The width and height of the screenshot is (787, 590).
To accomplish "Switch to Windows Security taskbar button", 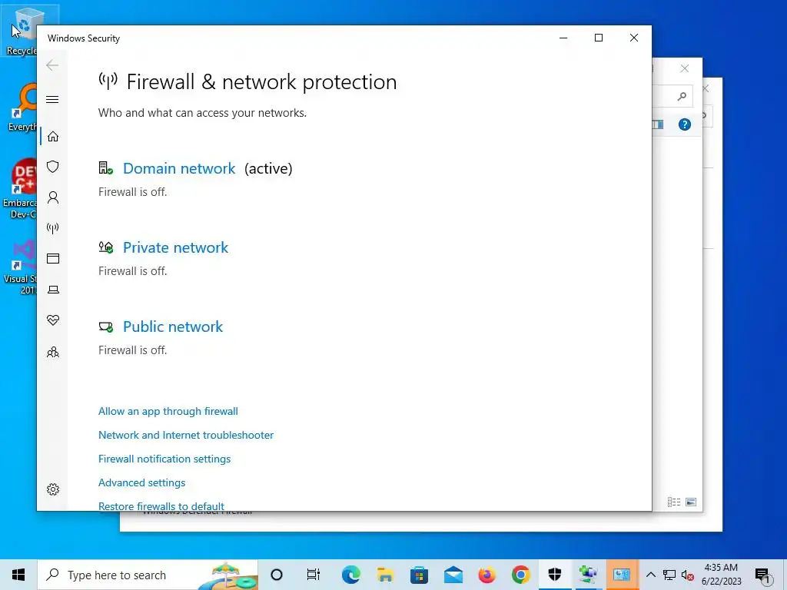I will (x=555, y=575).
